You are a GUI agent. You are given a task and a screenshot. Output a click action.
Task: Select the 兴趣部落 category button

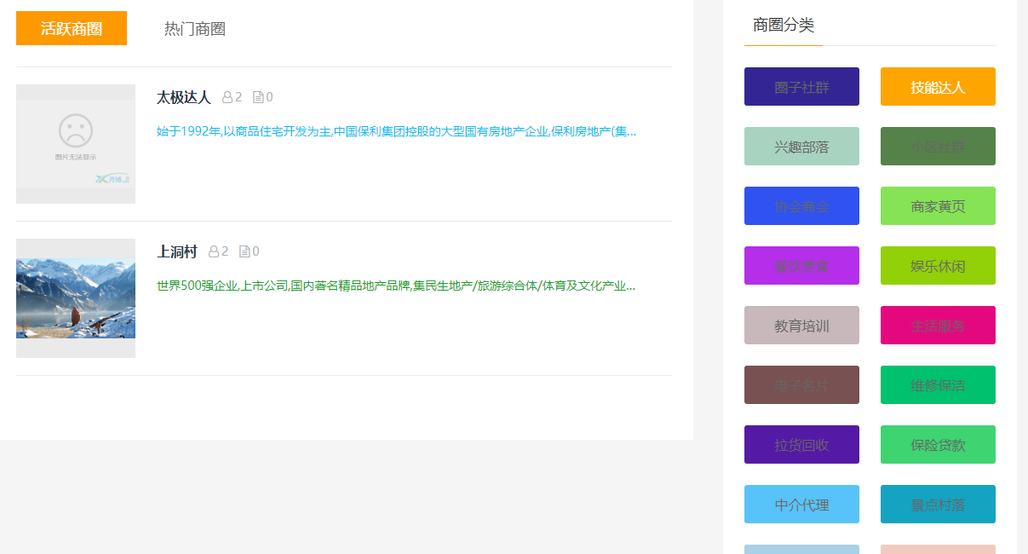[x=801, y=147]
